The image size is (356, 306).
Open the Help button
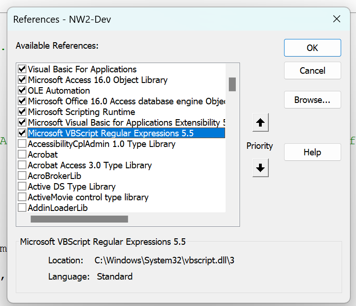tap(312, 152)
